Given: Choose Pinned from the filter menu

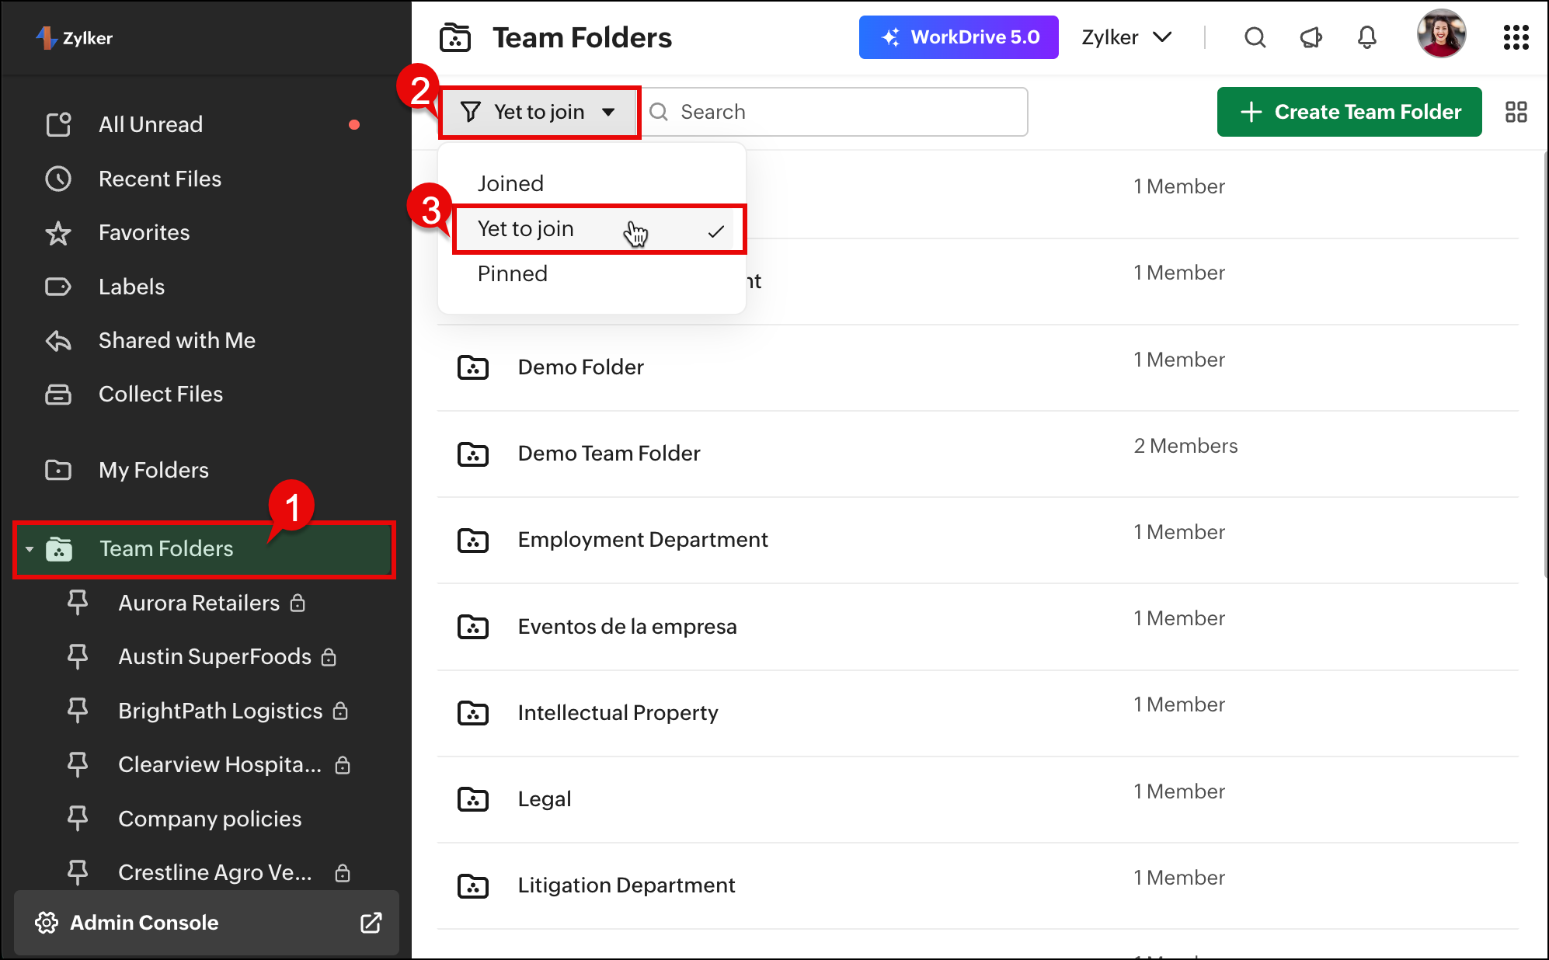Looking at the screenshot, I should pos(512,273).
